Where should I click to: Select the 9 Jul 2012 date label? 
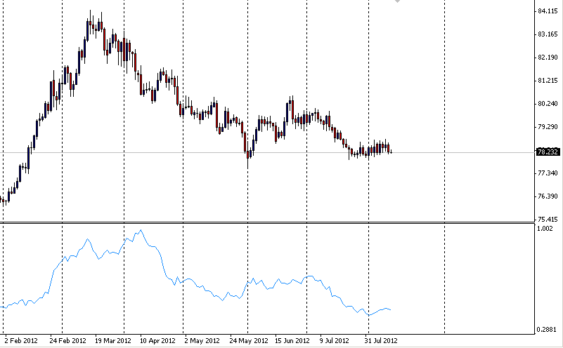335,340
